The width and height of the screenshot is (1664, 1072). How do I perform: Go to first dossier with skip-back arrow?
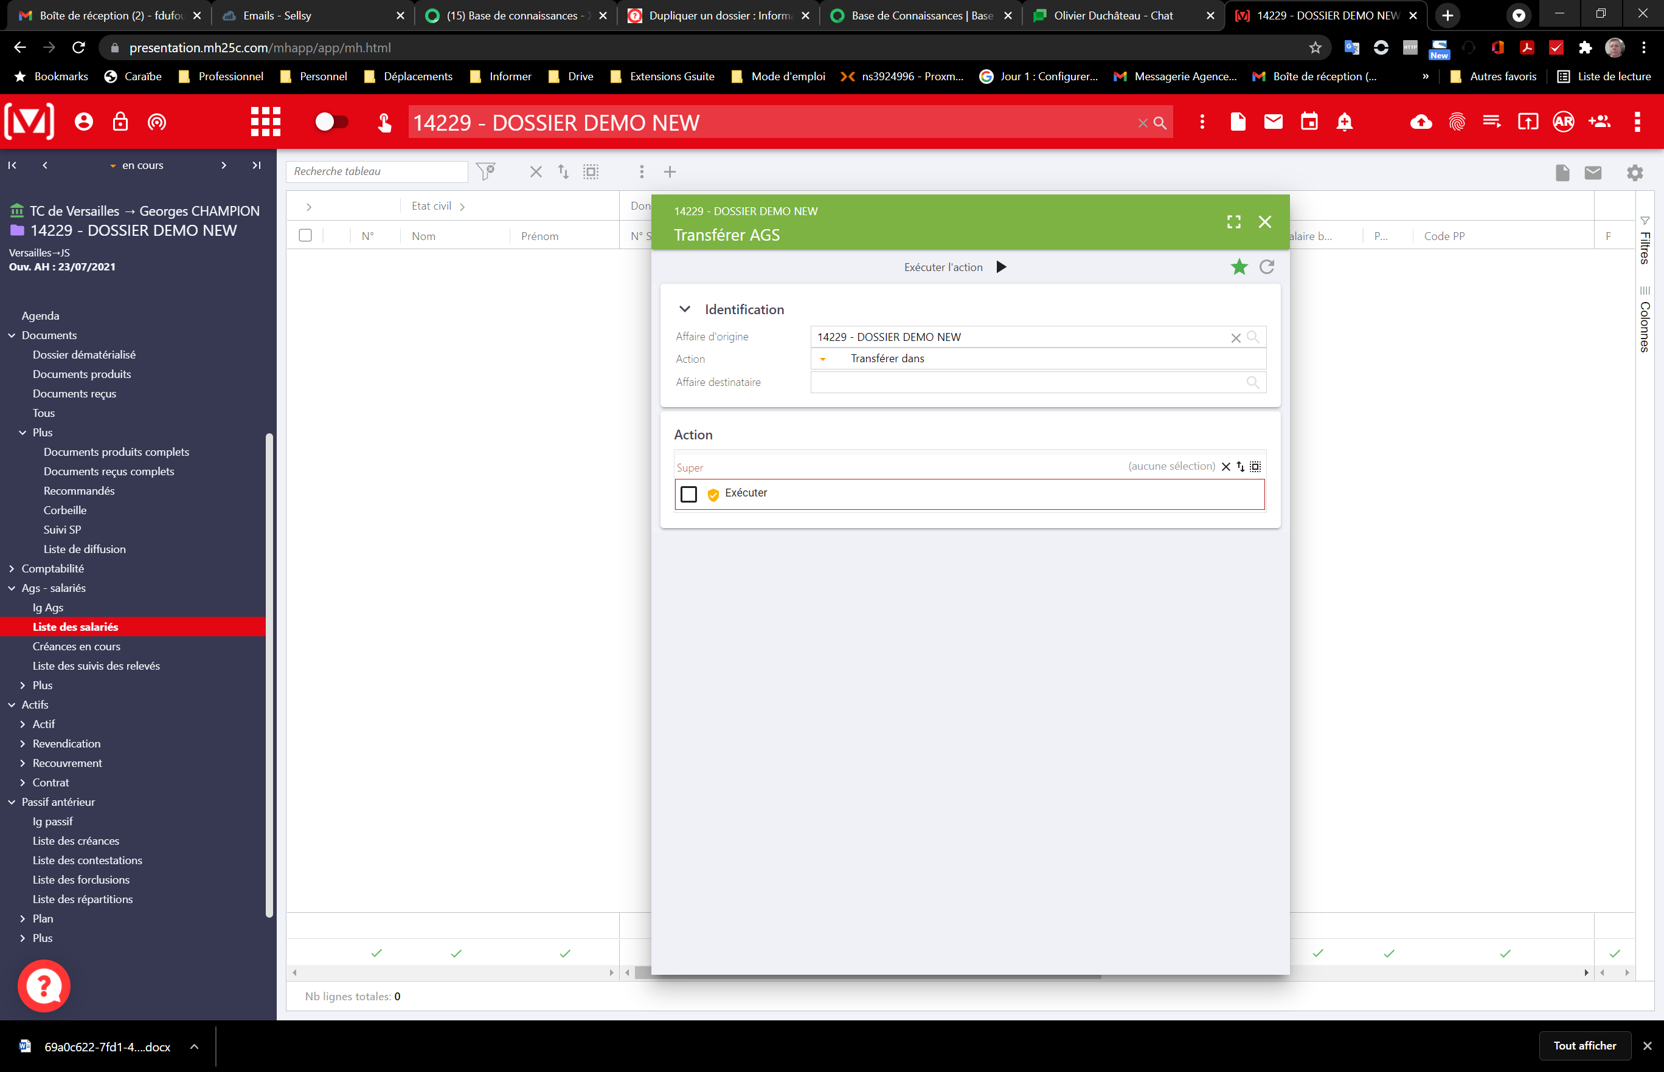(12, 166)
